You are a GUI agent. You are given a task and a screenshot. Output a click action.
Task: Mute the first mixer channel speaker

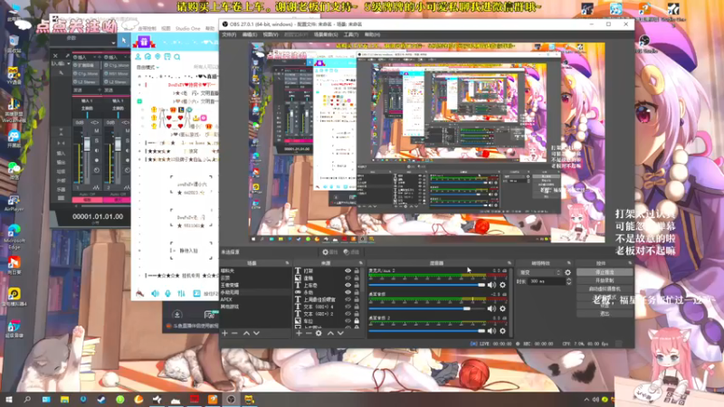click(491, 285)
